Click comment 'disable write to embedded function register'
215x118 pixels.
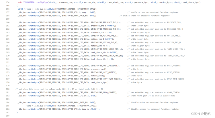pos(153,103)
